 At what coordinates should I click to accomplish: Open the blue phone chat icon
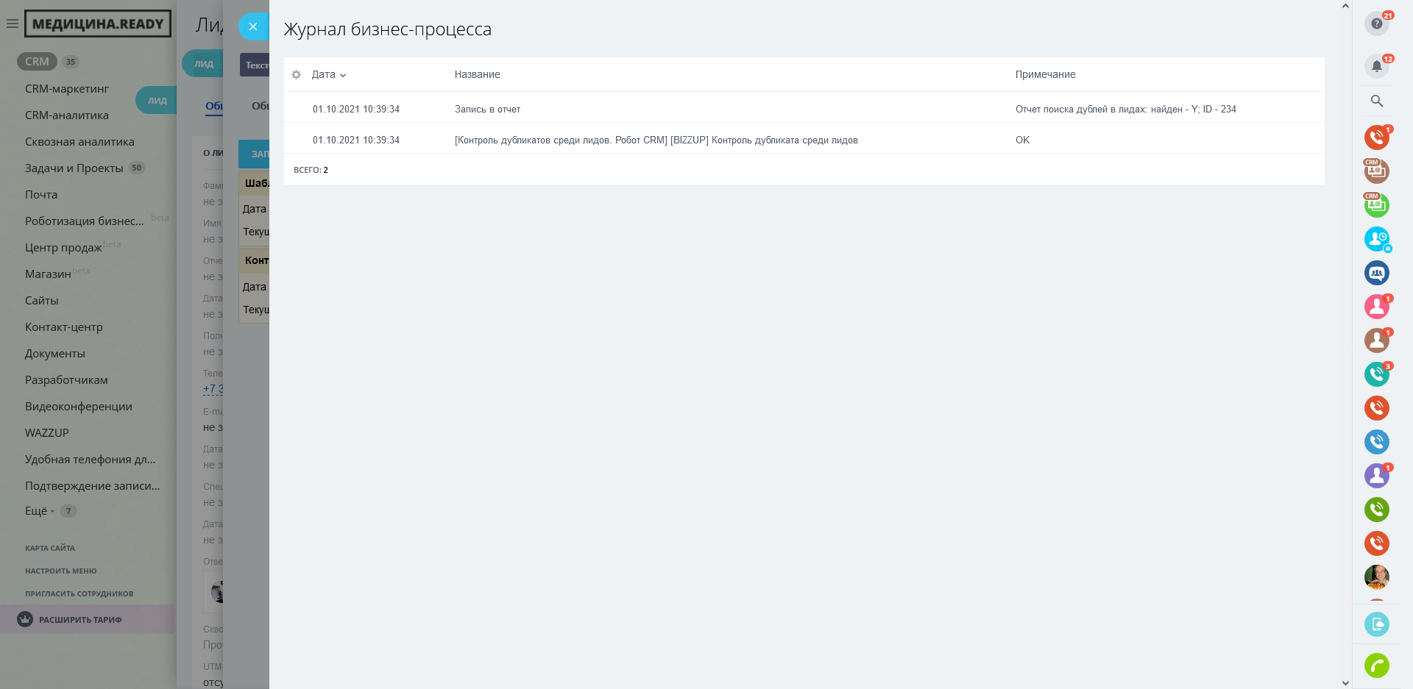(1377, 442)
